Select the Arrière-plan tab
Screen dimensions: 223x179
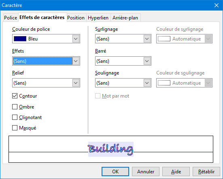pyautogui.click(x=125, y=18)
